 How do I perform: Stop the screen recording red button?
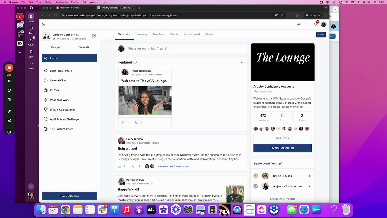click(x=9, y=68)
